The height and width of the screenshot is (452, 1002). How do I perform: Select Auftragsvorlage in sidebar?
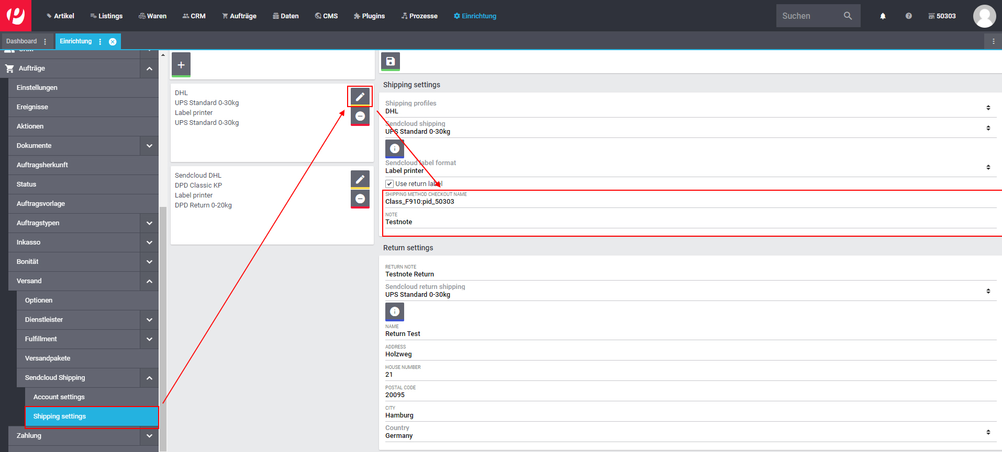pos(83,204)
